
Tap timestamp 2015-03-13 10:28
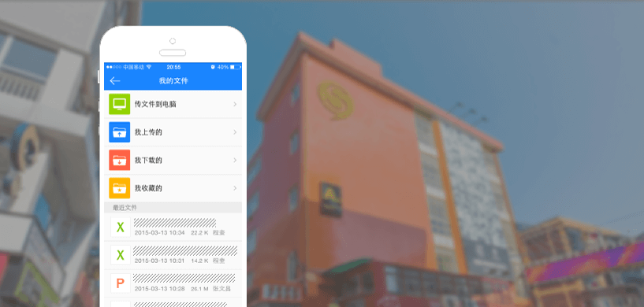click(x=159, y=289)
